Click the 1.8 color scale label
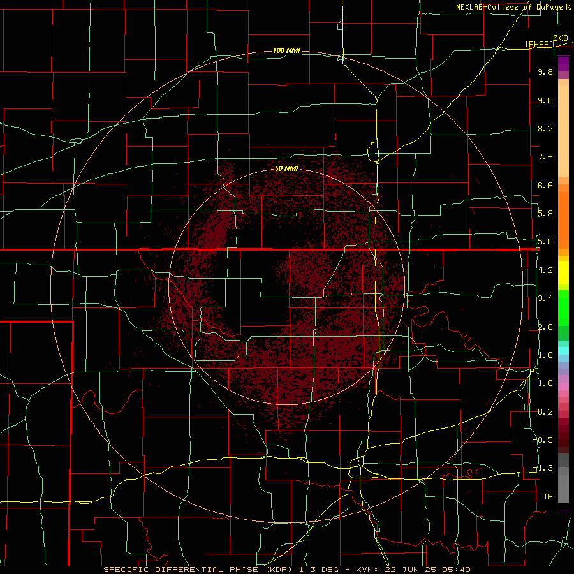Viewport: 574px width, 574px height. (545, 355)
